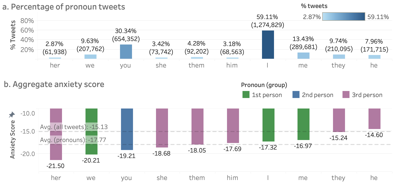Viewport: 393px width, 185px height.
Task: Click the % Tweets axis title
Action: (x=13, y=35)
